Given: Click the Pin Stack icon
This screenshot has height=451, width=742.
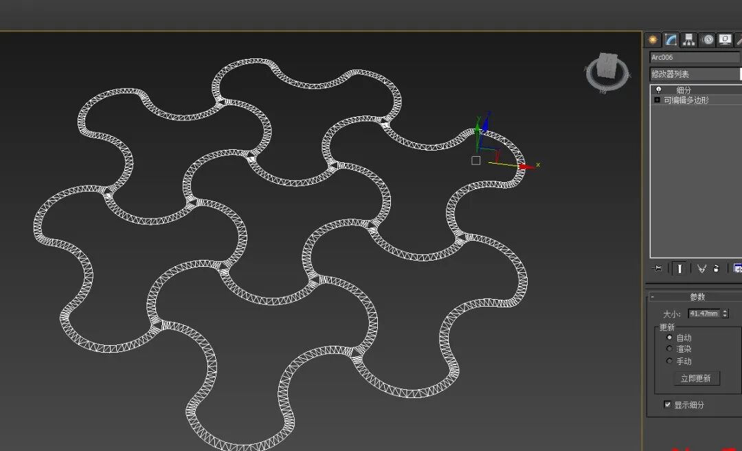Looking at the screenshot, I should pos(657,269).
